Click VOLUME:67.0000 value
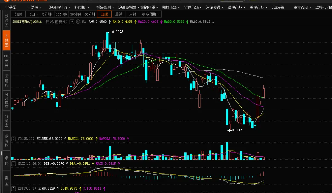 coord(49,139)
